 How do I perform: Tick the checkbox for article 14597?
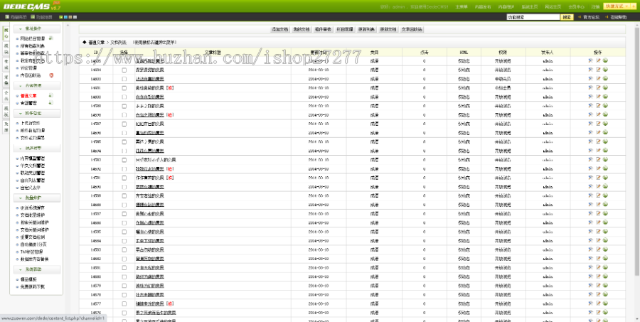click(x=124, y=124)
